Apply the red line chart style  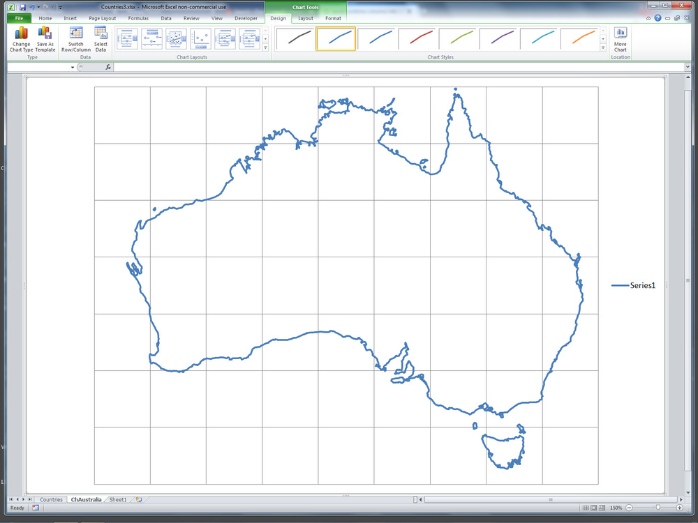[x=418, y=38]
